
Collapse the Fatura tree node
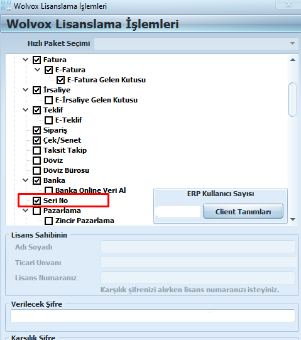[x=25, y=60]
